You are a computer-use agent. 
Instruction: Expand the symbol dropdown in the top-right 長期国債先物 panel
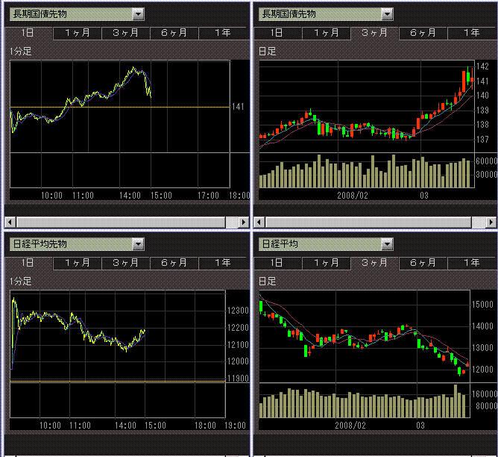pyautogui.click(x=386, y=14)
